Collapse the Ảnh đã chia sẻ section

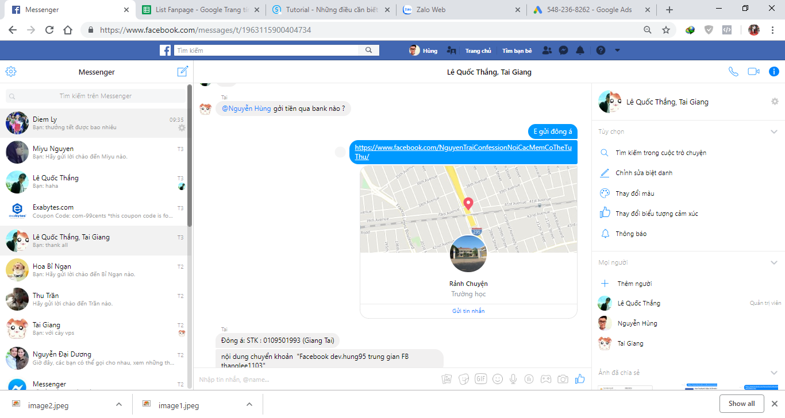(x=774, y=373)
